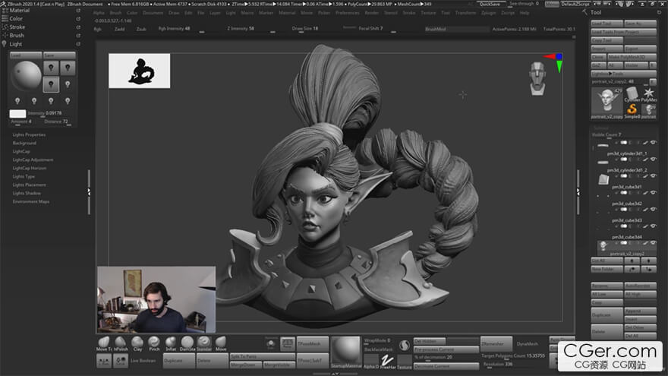Expand the Lights Shadow section
This screenshot has width=668, height=376.
[x=27, y=193]
